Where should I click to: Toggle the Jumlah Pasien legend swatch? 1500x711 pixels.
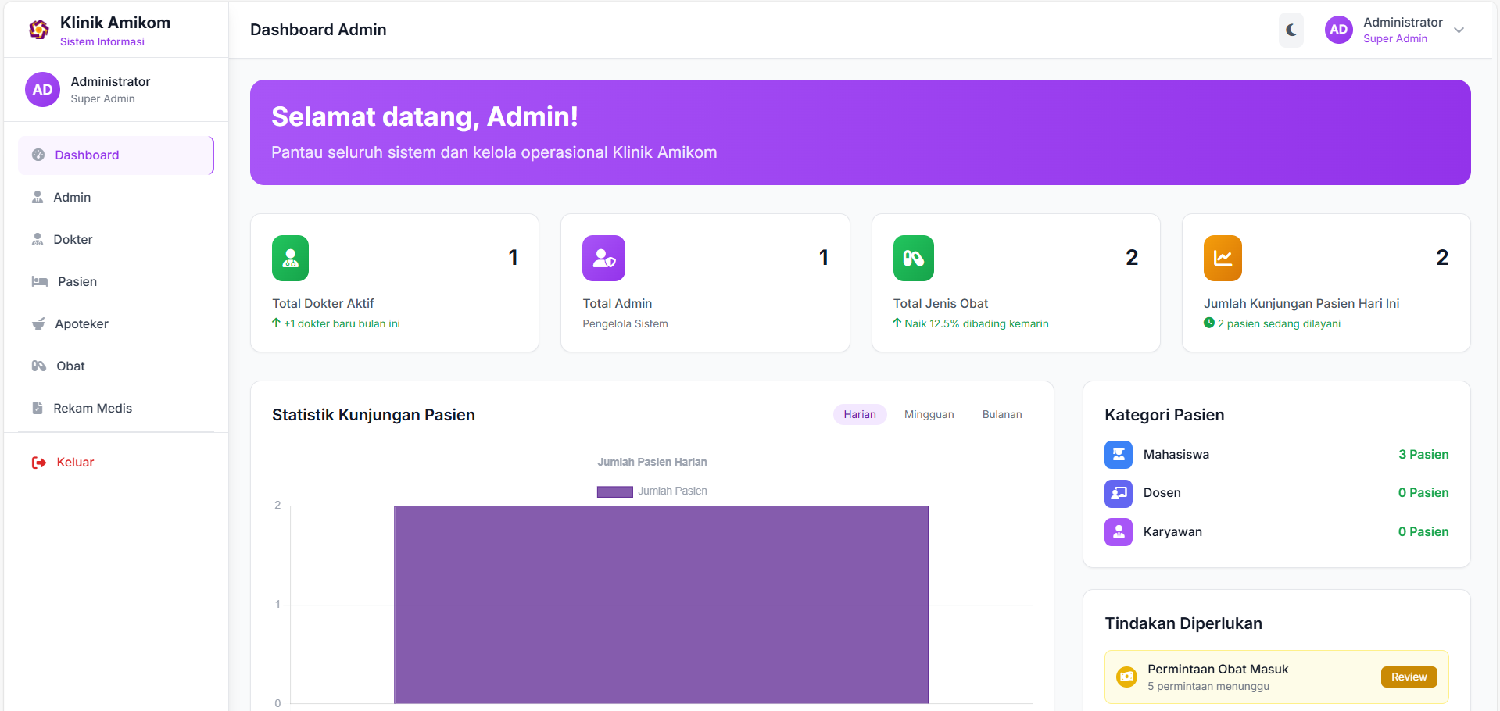pyautogui.click(x=614, y=491)
